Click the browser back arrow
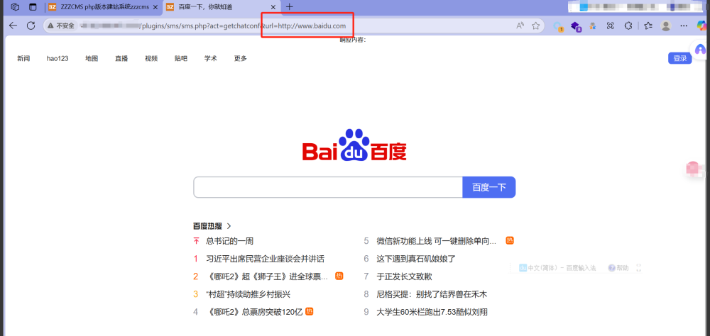This screenshot has width=710, height=336. tap(13, 26)
